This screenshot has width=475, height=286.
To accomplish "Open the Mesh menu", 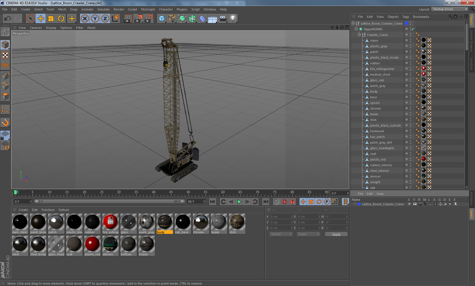I will [x=62, y=9].
